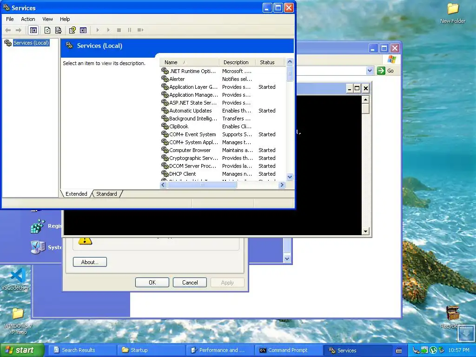This screenshot has height=357, width=476.
Task: Select the Computer Browser service icon
Action: pos(165,150)
